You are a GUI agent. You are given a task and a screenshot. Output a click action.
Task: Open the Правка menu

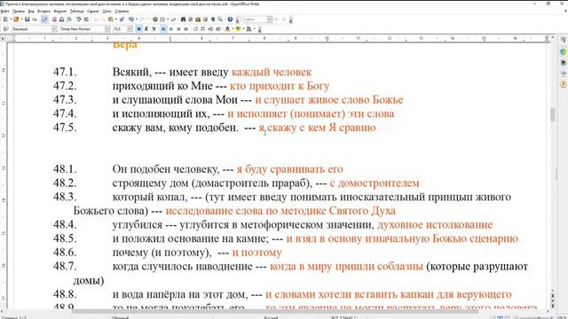18,12
